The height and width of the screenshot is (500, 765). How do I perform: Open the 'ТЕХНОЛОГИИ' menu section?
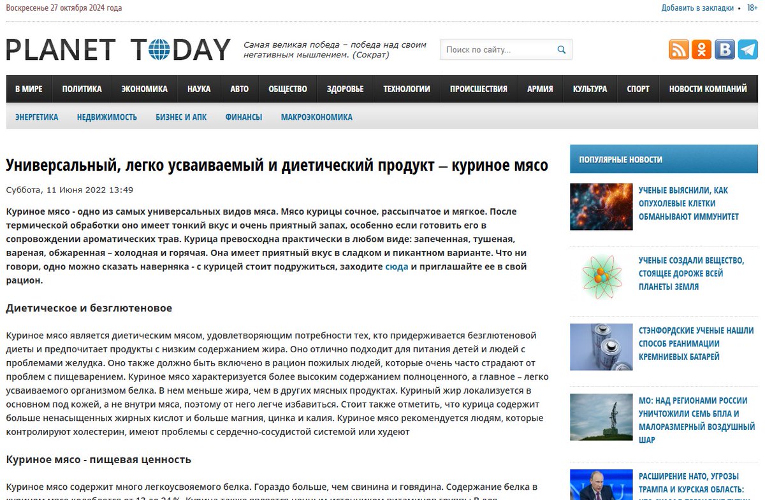407,89
